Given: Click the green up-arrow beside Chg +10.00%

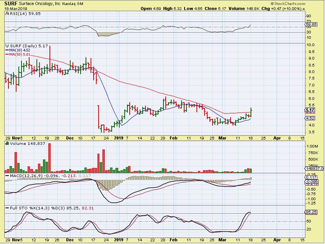Looking at the screenshot, I should [304, 9].
